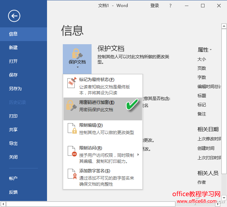Open the 反馈 page
Image resolution: width=227 pixels, height=207 pixels.
tap(24, 192)
